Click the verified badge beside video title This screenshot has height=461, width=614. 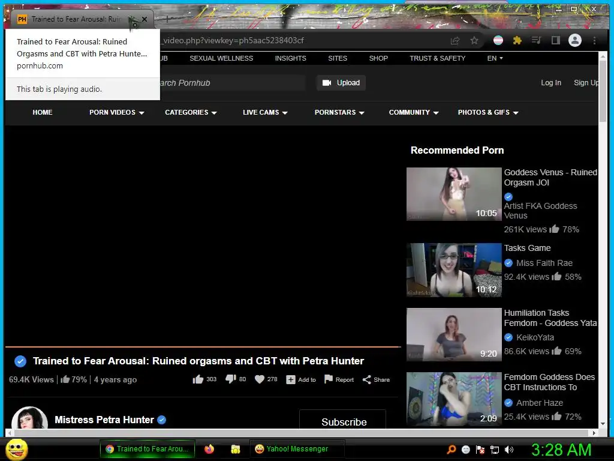click(20, 361)
